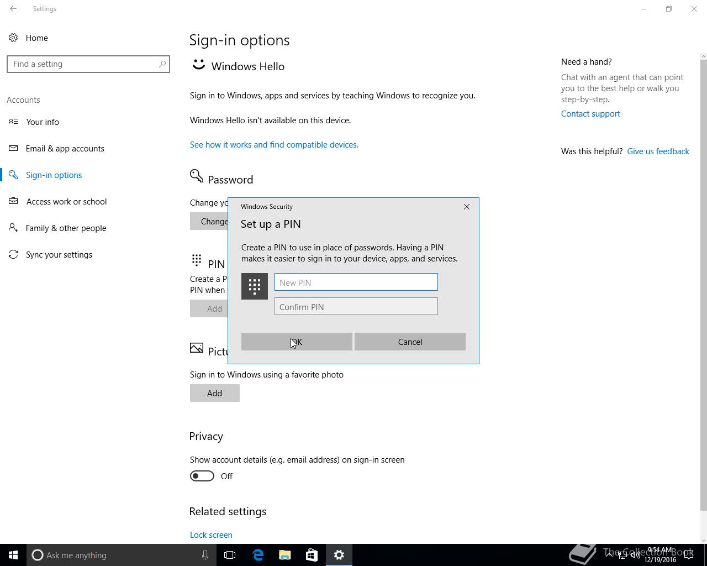
Task: Click the Confirm PIN field
Action: point(356,306)
